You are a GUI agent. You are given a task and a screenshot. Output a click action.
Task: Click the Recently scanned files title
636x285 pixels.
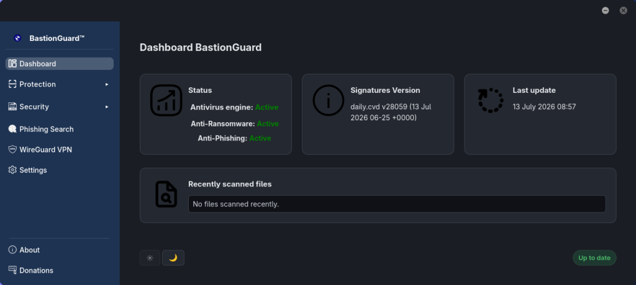230,184
